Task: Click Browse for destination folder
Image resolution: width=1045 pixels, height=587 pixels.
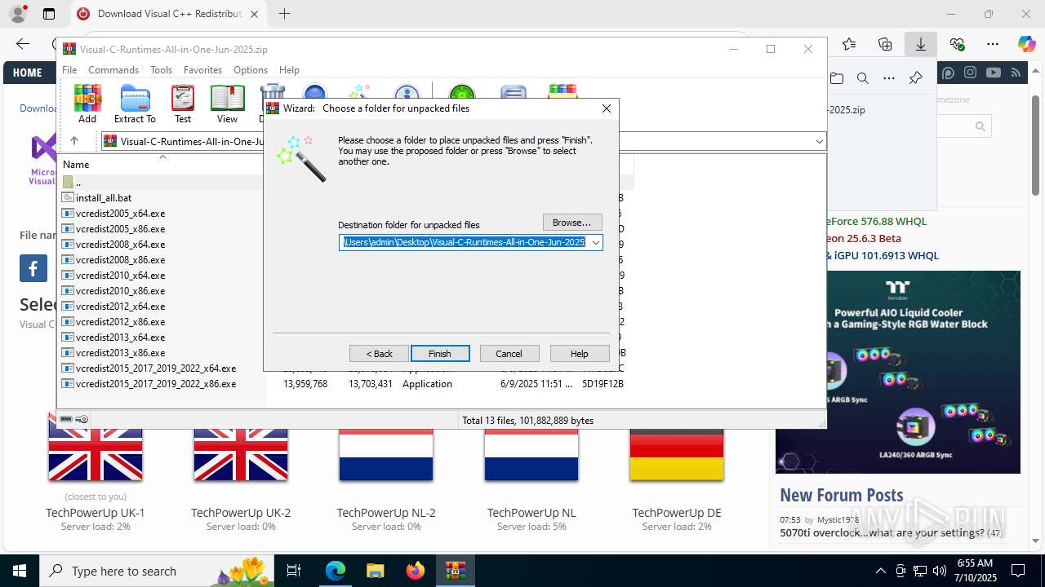Action: tap(571, 223)
